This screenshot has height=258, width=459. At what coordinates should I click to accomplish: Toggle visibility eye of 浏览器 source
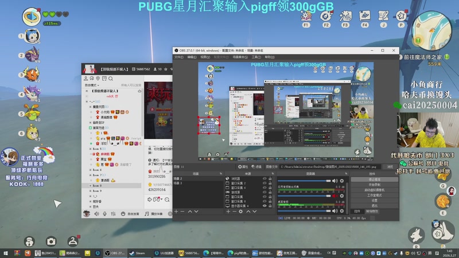click(x=264, y=178)
